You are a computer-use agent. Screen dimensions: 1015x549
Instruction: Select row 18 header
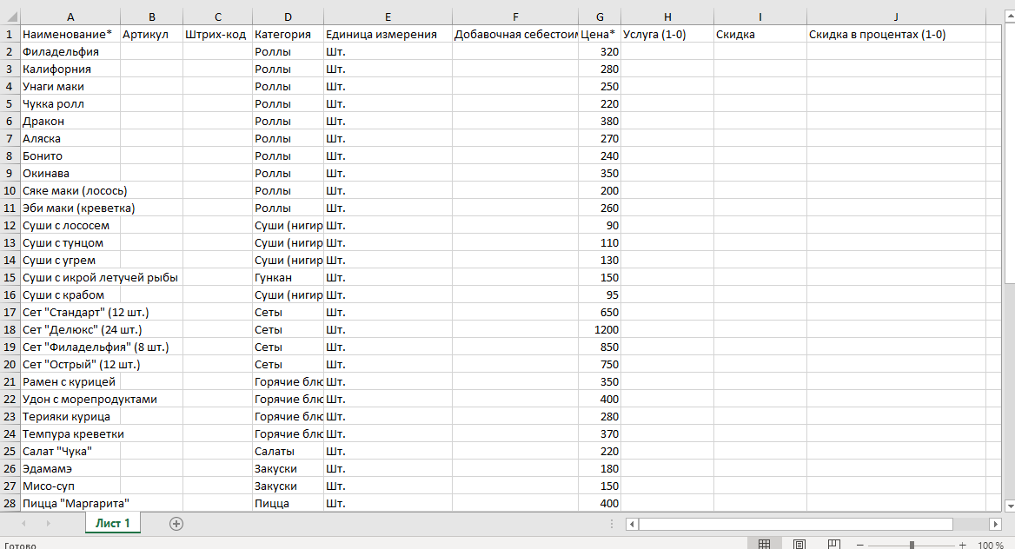point(10,329)
